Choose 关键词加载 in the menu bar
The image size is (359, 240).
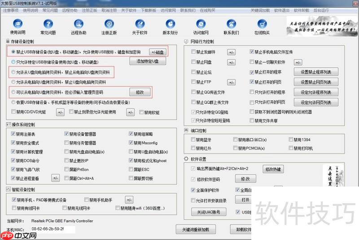pos(260,10)
